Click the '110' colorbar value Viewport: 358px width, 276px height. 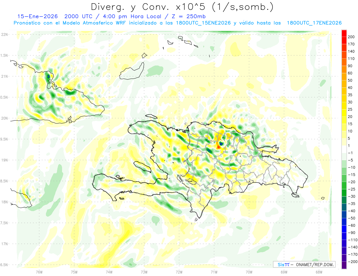pos(351,59)
